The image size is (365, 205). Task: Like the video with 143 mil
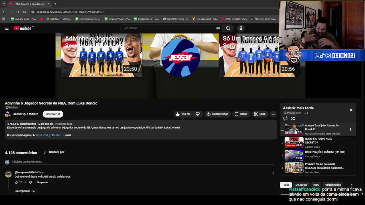183,114
